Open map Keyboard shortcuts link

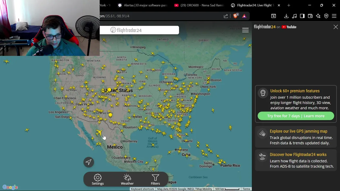pos(142,189)
